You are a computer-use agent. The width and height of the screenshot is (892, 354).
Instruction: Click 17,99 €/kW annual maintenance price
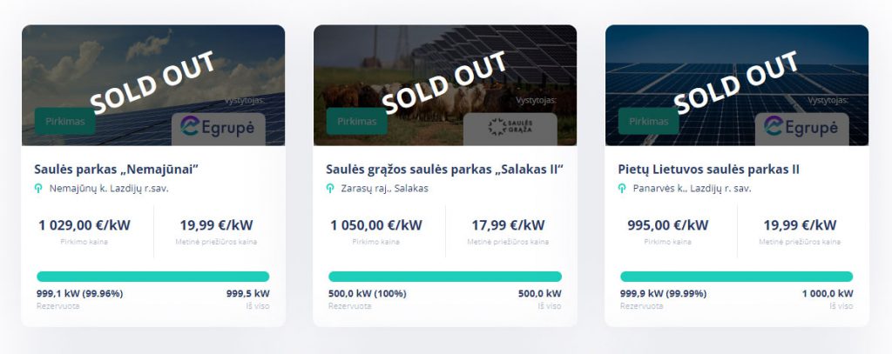pos(508,225)
